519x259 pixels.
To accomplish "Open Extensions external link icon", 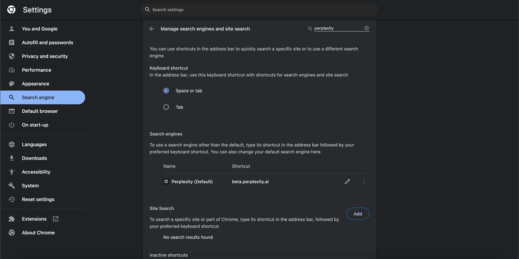I will (55, 219).
